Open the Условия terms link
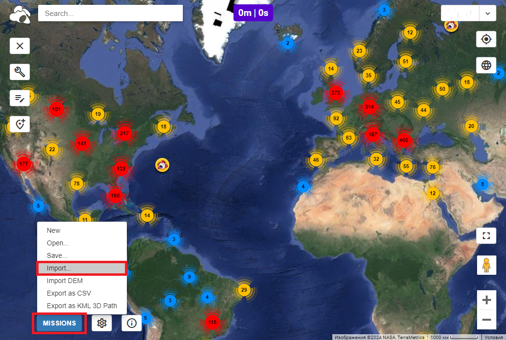This screenshot has height=340, width=506. (493, 338)
